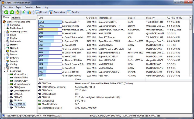Open the Report menu
Image resolution: width=194 pixels, height=119 pixels.
[x=19, y=7]
